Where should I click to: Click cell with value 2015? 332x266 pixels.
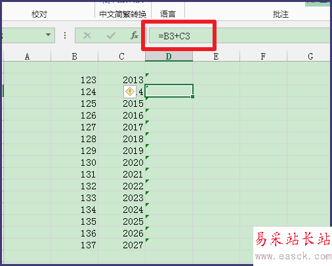point(121,103)
